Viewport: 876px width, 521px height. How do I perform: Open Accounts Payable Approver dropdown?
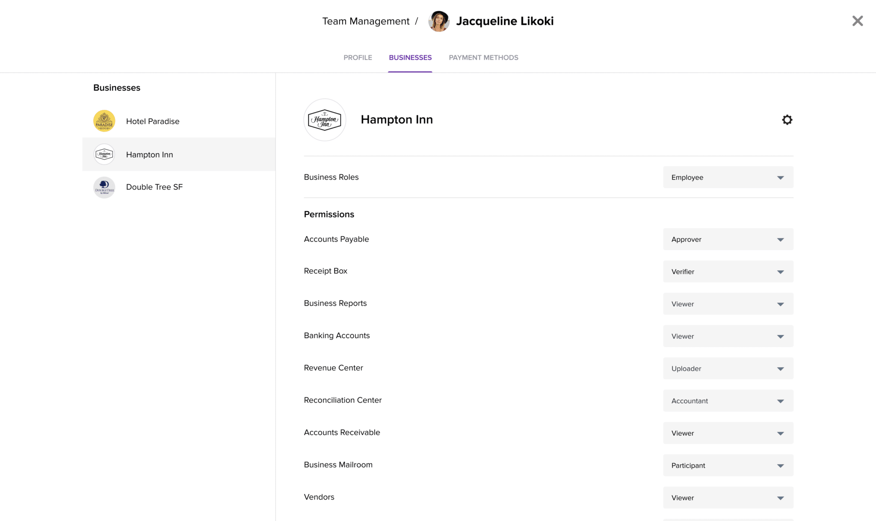click(728, 239)
